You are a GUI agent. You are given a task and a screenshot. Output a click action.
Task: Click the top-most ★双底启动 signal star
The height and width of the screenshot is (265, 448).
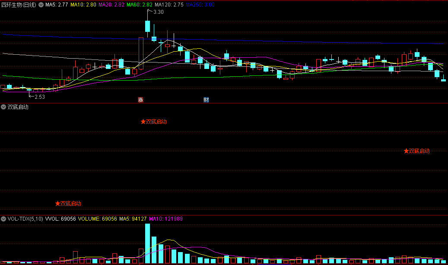pos(143,122)
